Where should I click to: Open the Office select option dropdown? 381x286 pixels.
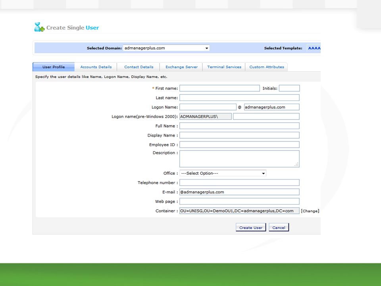coord(223,173)
